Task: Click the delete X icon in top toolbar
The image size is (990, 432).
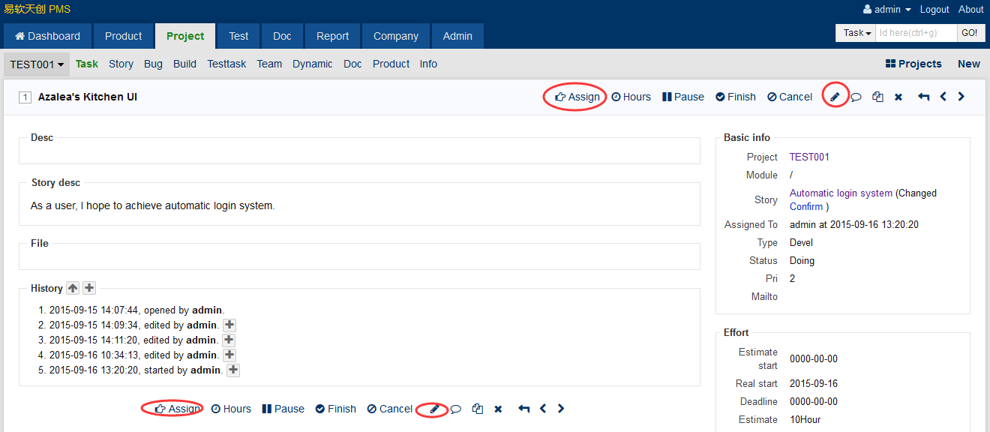Action: [898, 97]
